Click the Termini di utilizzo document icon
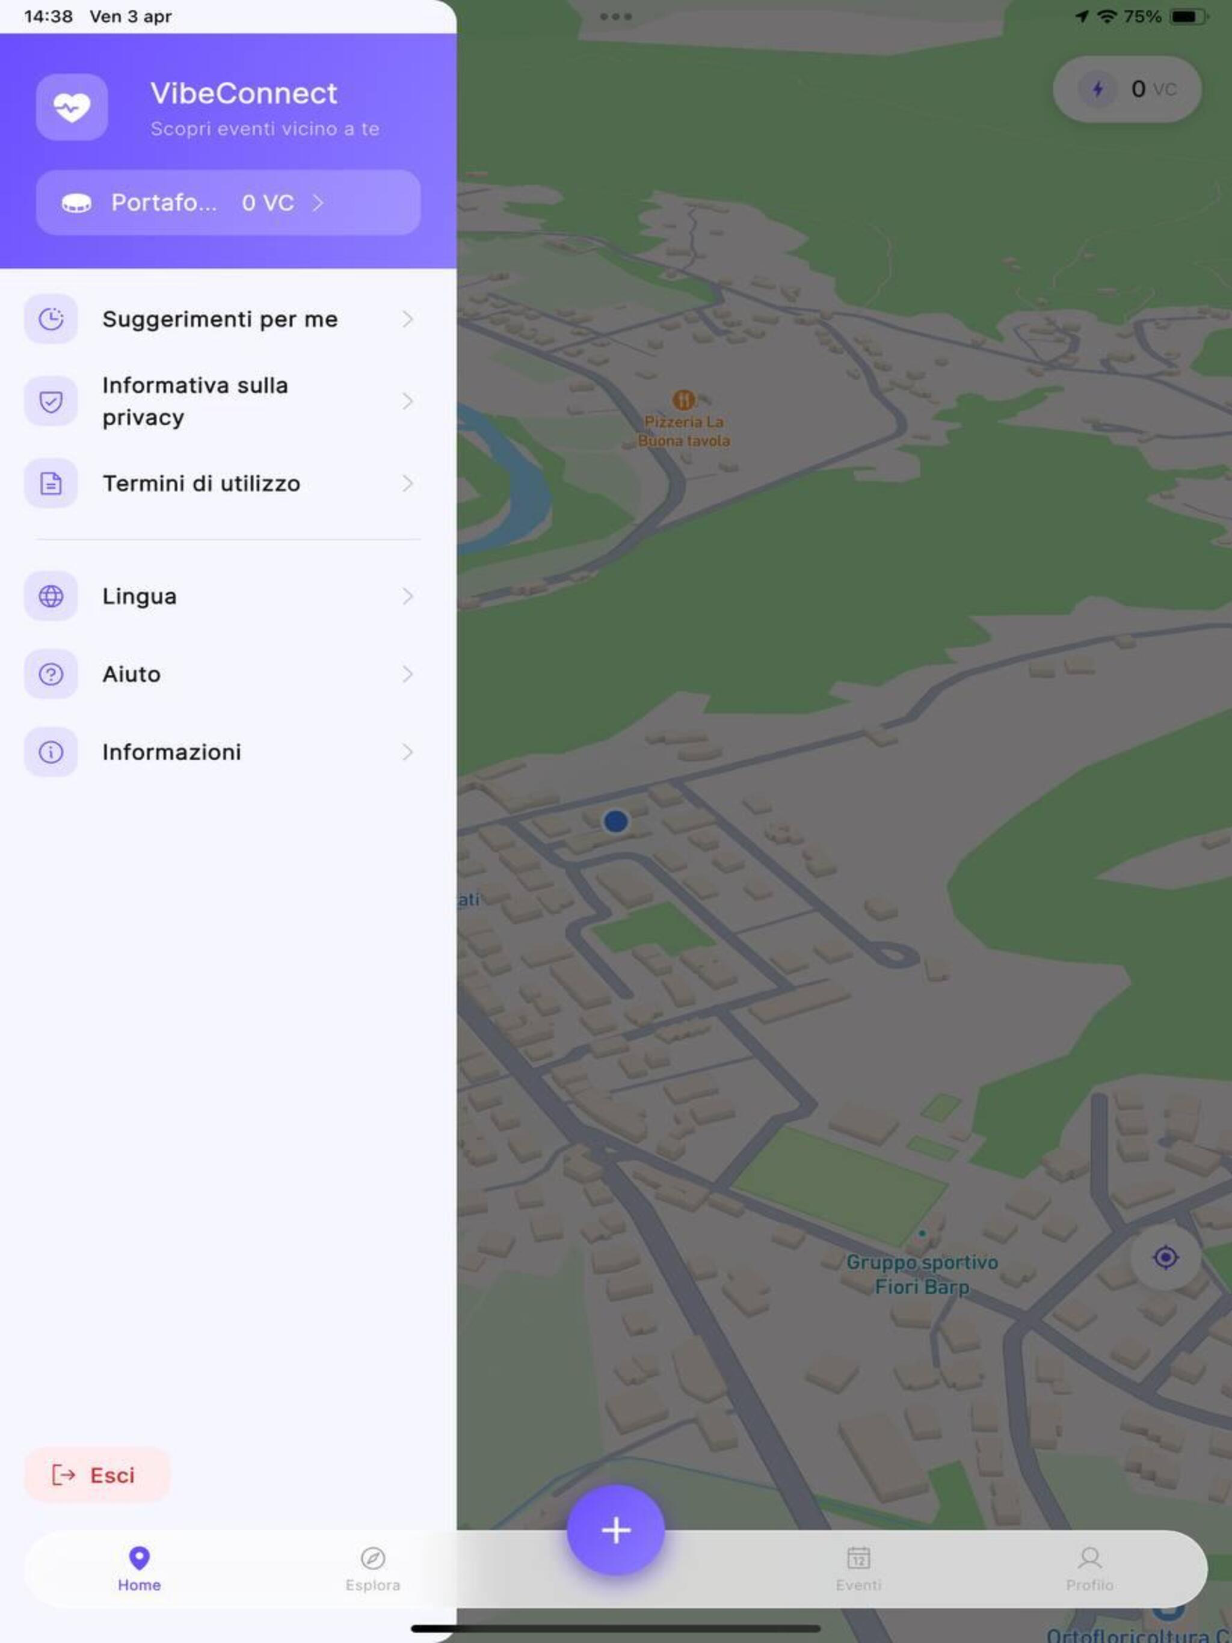The height and width of the screenshot is (1643, 1232). coord(51,484)
